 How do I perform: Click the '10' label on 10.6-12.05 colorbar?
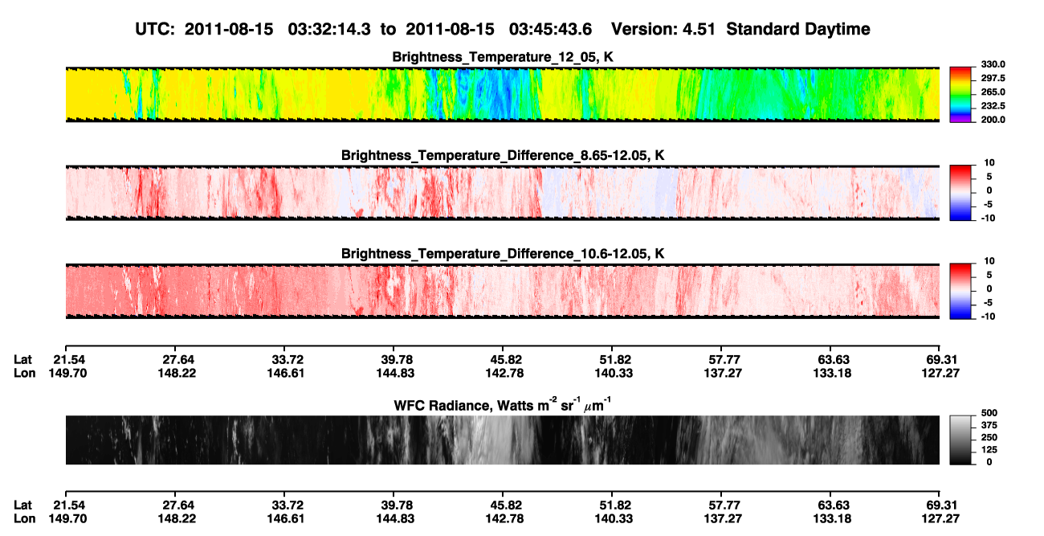point(990,261)
